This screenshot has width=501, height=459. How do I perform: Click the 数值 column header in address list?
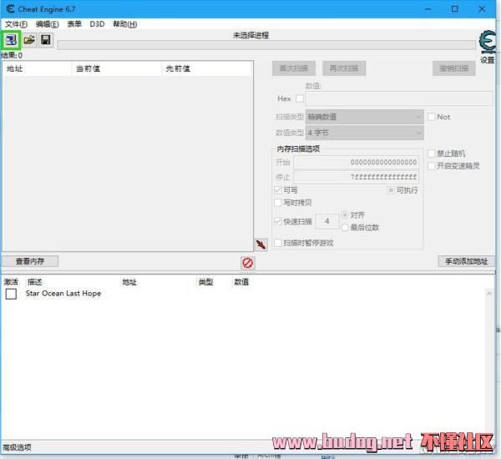[x=241, y=282]
